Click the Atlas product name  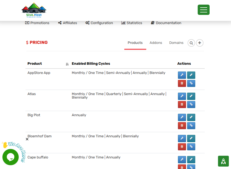pos(31,94)
